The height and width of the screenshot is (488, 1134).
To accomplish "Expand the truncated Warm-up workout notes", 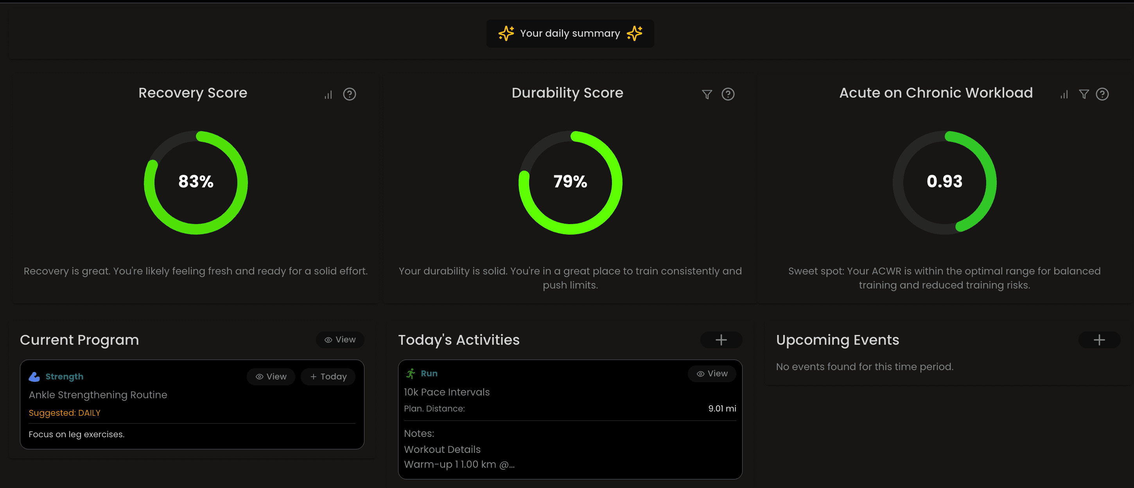I will [x=459, y=465].
